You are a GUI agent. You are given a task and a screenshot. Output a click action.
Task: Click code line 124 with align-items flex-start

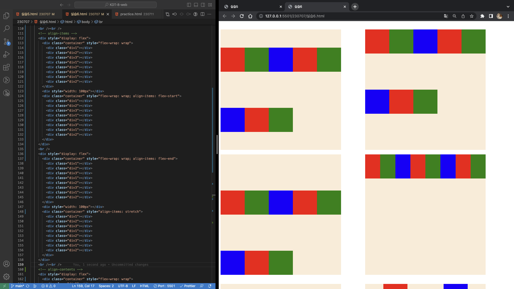tap(112, 96)
